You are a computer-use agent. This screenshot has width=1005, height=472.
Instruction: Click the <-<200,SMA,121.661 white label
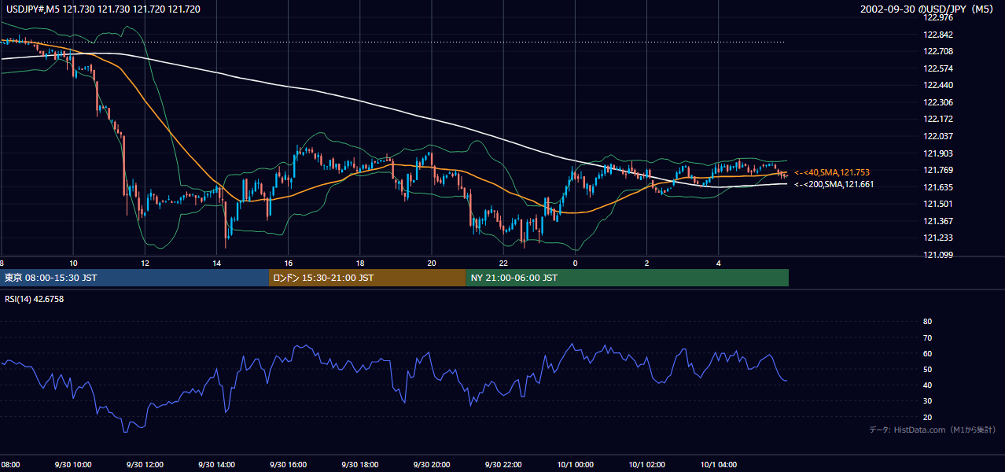pyautogui.click(x=834, y=184)
